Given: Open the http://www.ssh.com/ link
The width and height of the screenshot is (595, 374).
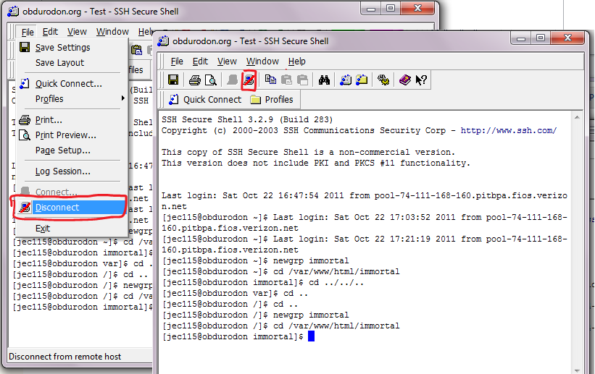Looking at the screenshot, I should tap(509, 130).
